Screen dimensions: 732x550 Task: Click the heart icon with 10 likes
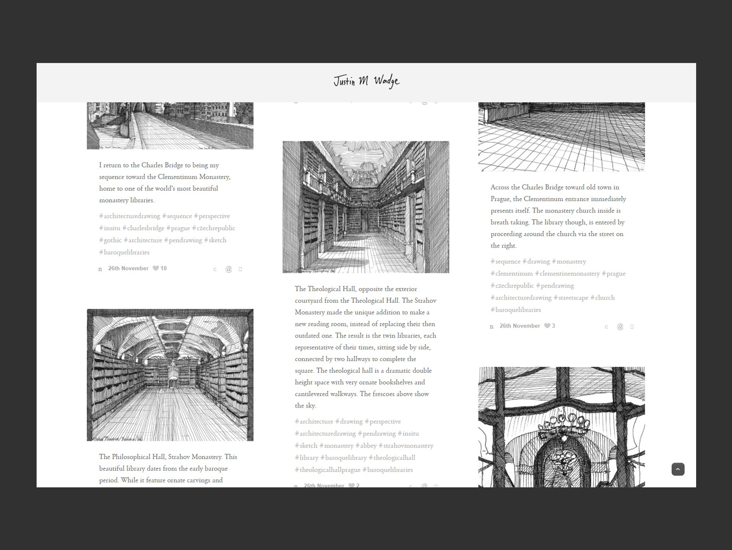(x=156, y=268)
